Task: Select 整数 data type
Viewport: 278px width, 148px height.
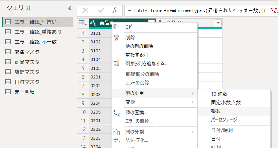Action: pyautogui.click(x=234, y=111)
